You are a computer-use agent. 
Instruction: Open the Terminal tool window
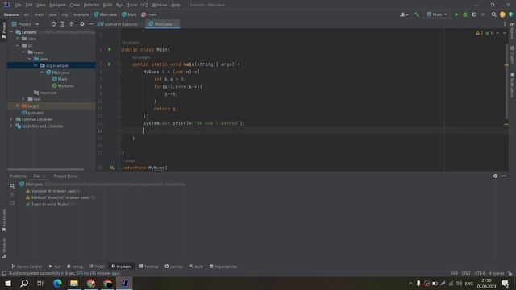[x=148, y=267]
